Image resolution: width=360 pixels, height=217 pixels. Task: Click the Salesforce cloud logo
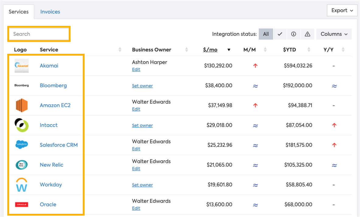click(22, 145)
